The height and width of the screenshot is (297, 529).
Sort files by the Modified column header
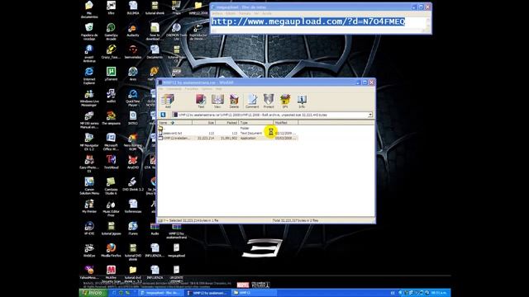[x=286, y=123]
